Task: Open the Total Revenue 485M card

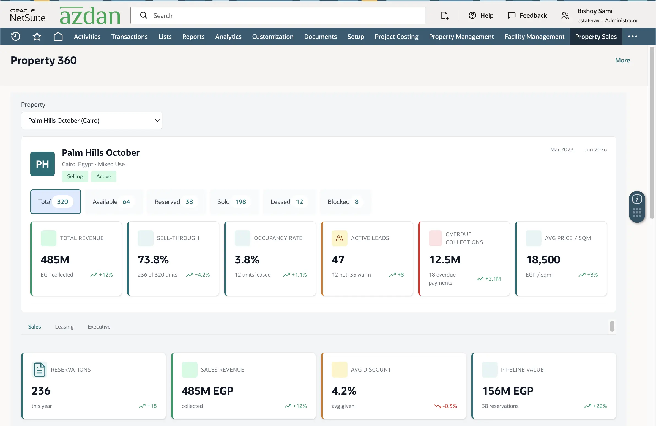Action: pyautogui.click(x=76, y=258)
